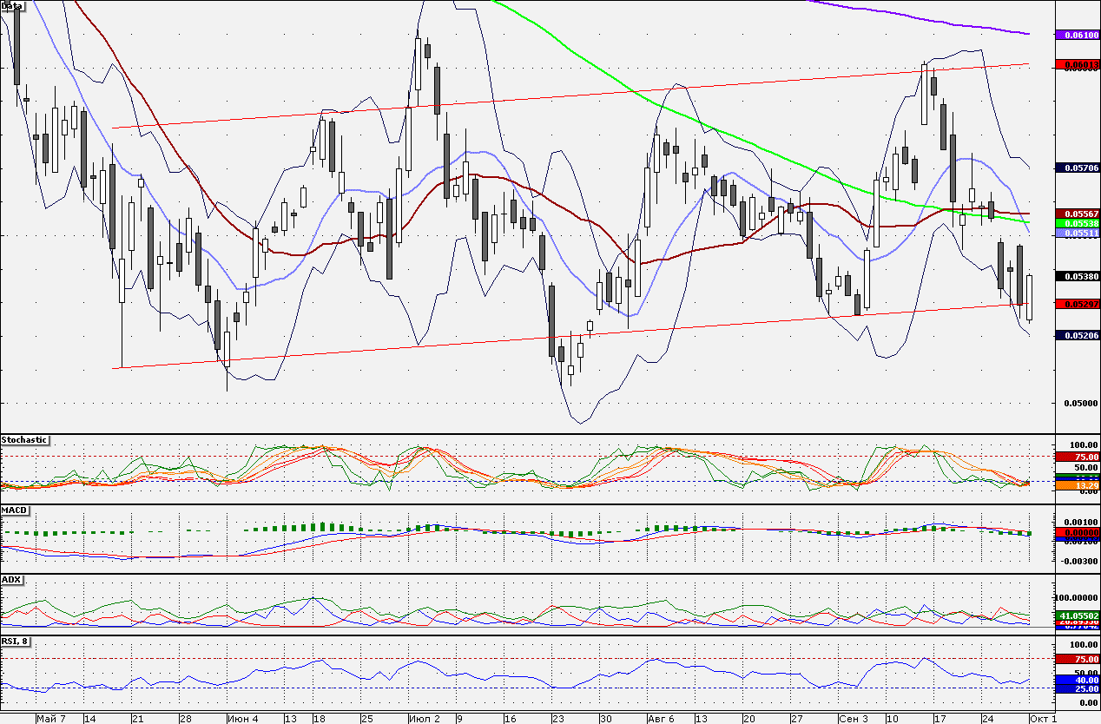Click the Data panel label
The image size is (1101, 724).
(12, 5)
